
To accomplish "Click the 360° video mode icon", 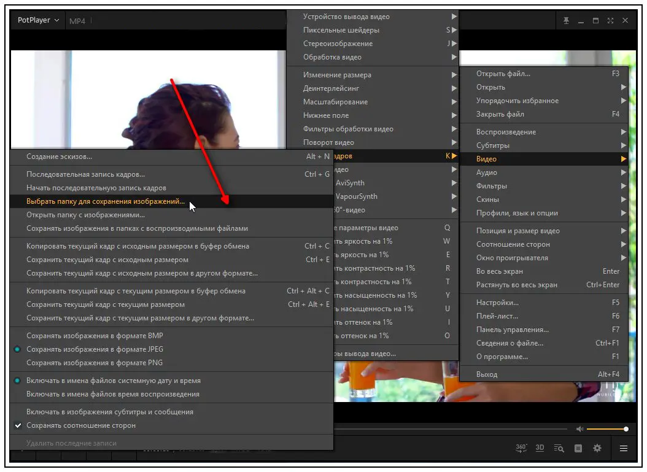I will click(x=521, y=448).
